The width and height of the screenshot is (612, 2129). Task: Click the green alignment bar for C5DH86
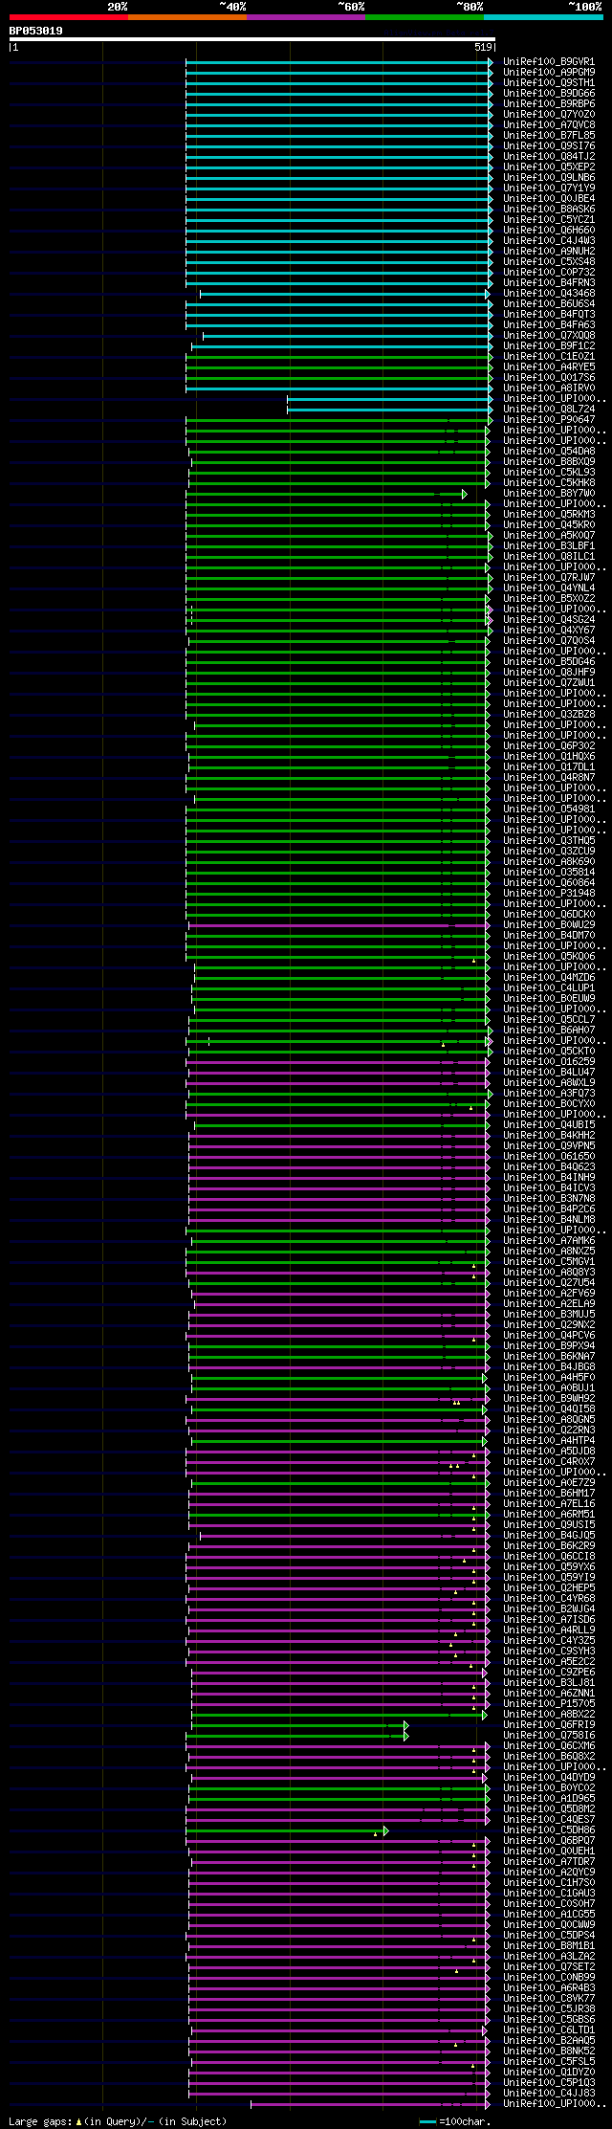pyautogui.click(x=285, y=1830)
